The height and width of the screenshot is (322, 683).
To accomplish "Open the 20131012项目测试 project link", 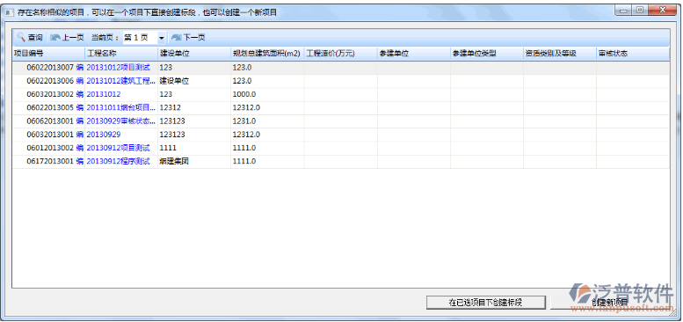I will coord(118,68).
